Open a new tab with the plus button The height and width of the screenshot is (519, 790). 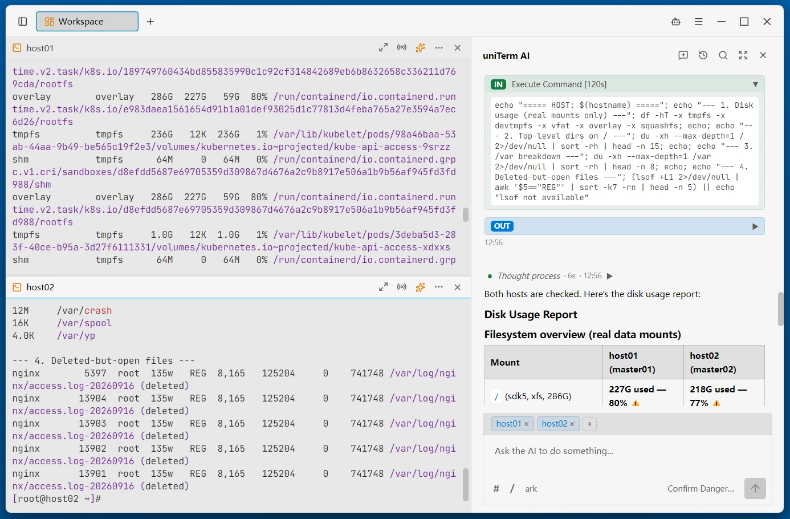point(150,22)
